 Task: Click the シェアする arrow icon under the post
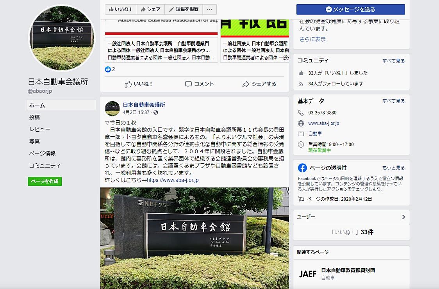pos(246,84)
